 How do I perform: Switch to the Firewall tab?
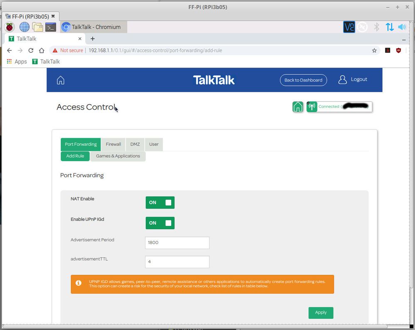[x=113, y=144]
